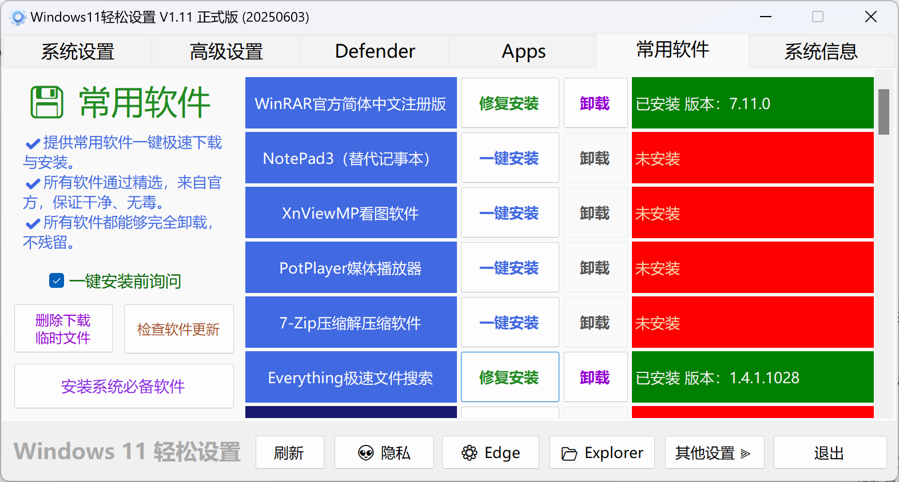Click the Edge gear icon
This screenshot has width=899, height=482.
tap(469, 453)
